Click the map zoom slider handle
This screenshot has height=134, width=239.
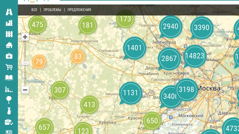(25, 63)
